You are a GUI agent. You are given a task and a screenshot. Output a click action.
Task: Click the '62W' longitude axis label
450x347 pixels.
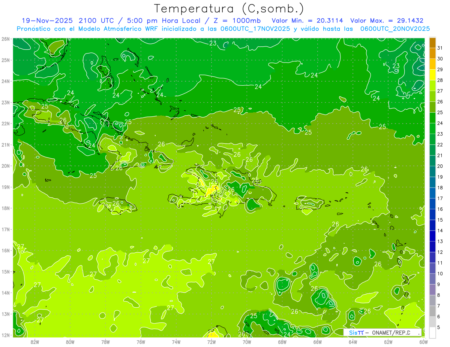point(388,342)
